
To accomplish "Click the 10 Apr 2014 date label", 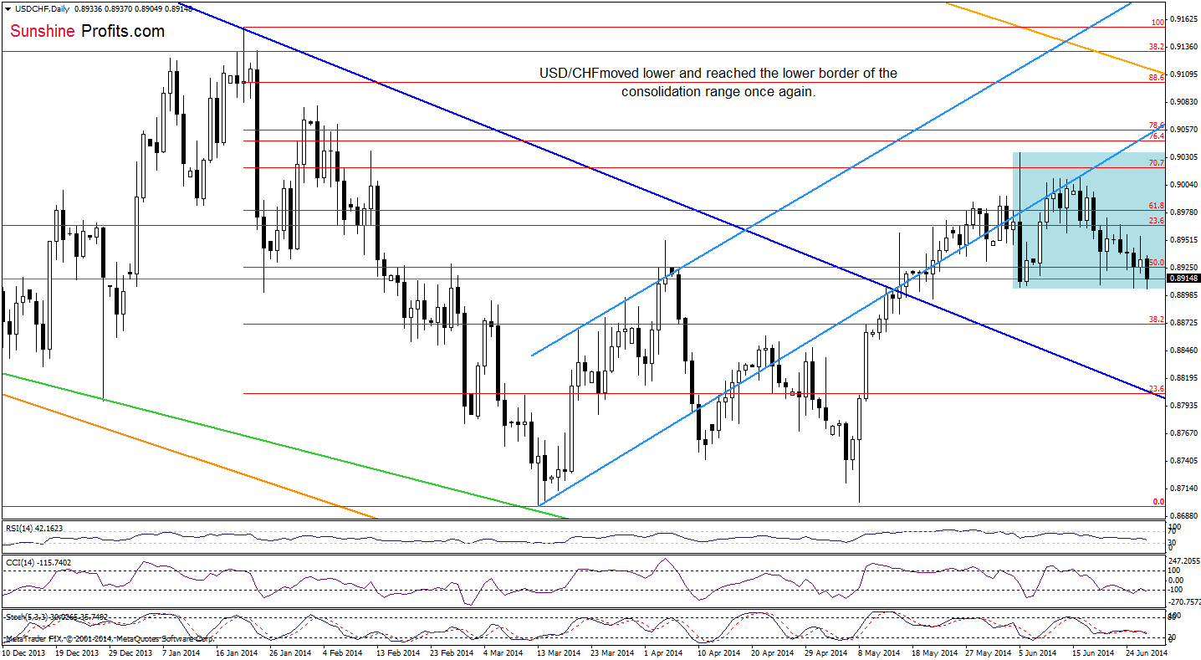I will [718, 652].
